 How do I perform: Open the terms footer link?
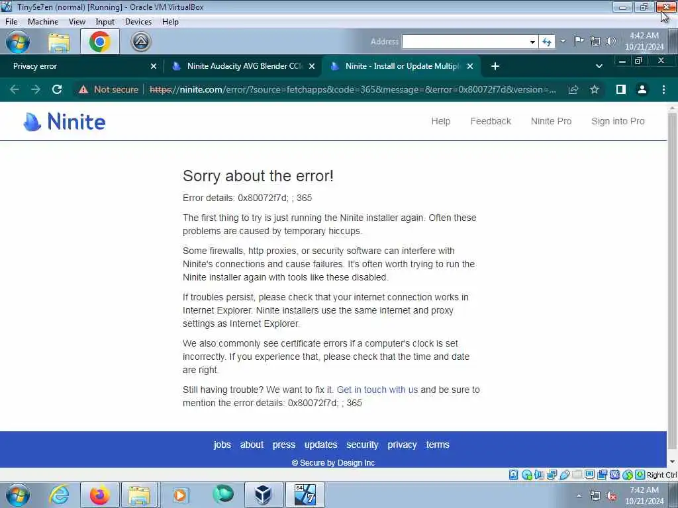pos(438,444)
